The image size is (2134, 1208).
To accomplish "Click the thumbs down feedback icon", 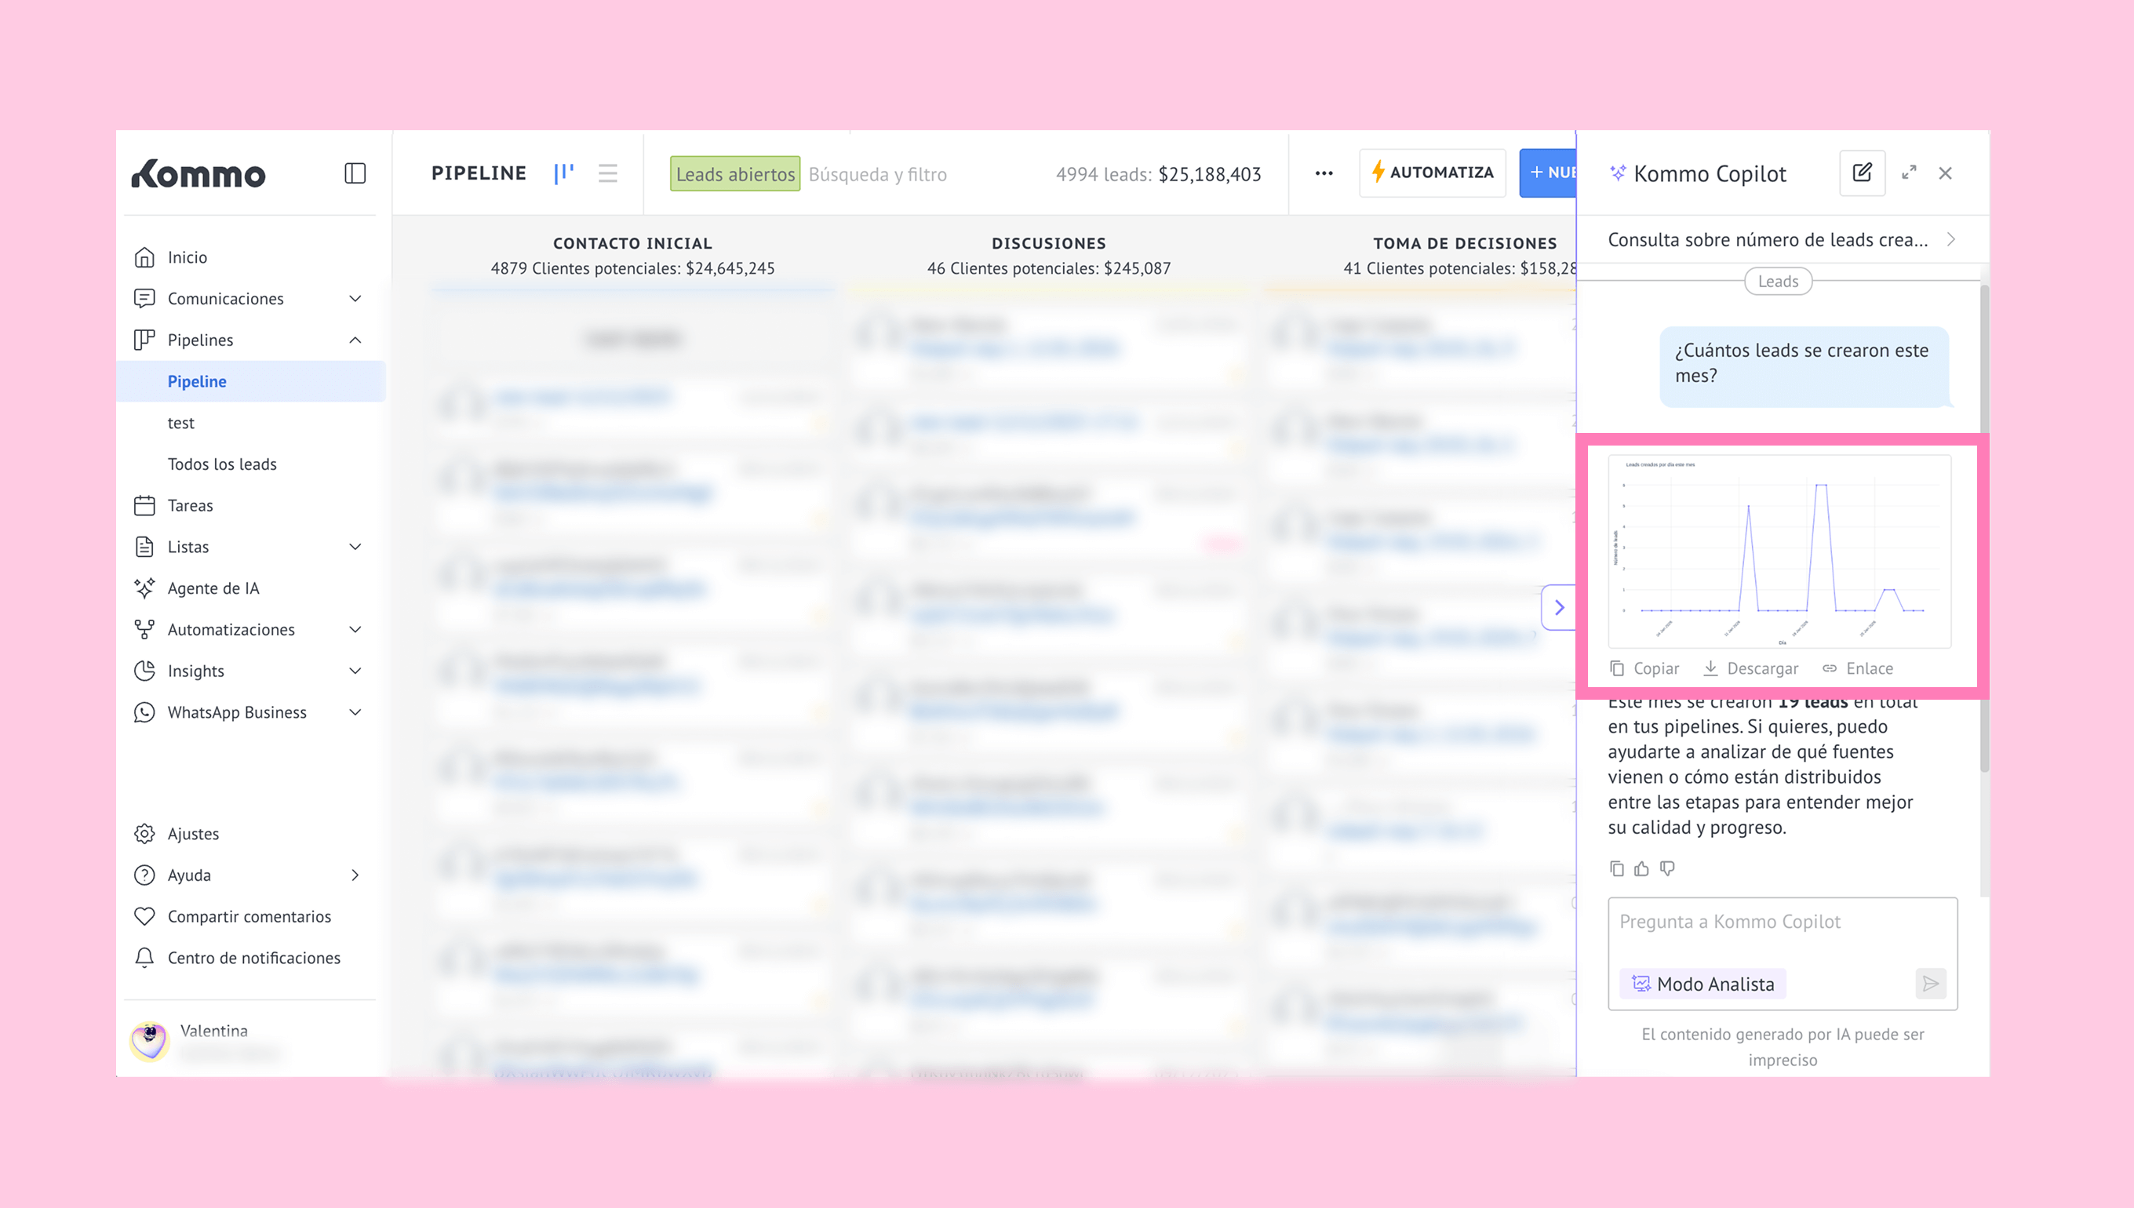I will pyautogui.click(x=1667, y=868).
